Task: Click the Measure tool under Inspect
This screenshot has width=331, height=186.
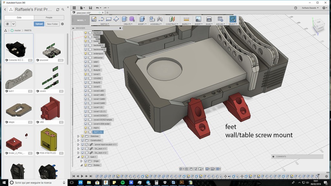Action: (x=186, y=19)
